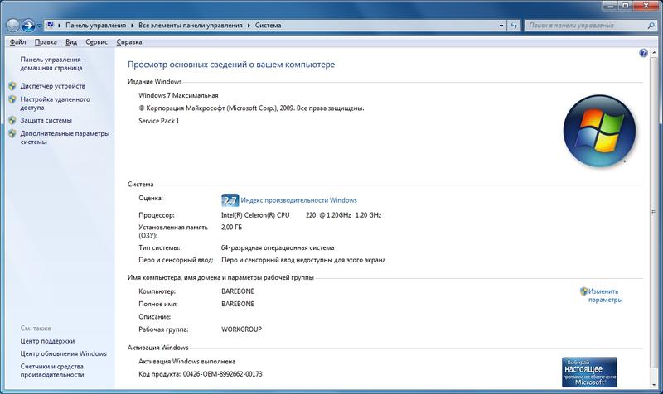Open 'Центр обновления Windows' link
This screenshot has width=663, height=394.
(x=64, y=353)
